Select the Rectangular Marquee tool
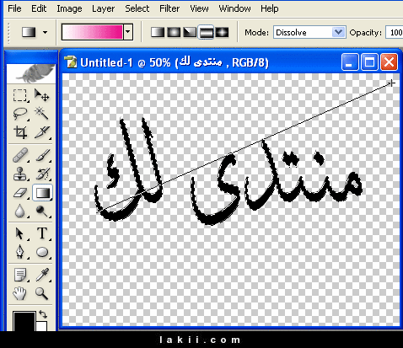 [20, 95]
